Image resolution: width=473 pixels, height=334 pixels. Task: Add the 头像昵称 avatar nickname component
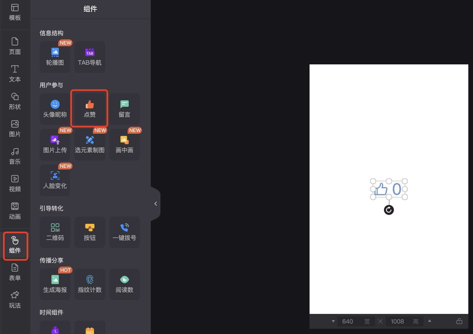(x=55, y=109)
